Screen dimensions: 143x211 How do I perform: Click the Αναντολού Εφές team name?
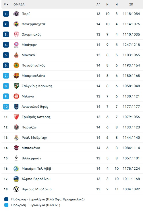click(x=35, y=107)
